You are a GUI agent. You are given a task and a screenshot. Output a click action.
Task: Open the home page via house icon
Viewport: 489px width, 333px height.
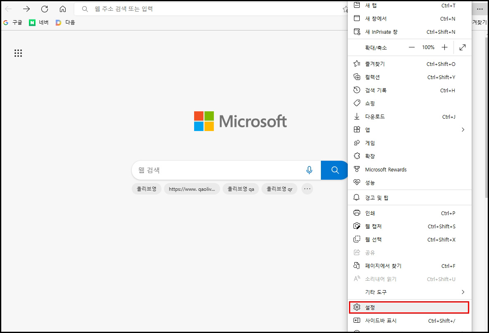click(63, 9)
